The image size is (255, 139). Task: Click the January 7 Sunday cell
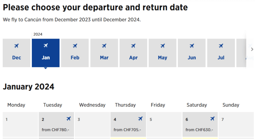(x=236, y=124)
